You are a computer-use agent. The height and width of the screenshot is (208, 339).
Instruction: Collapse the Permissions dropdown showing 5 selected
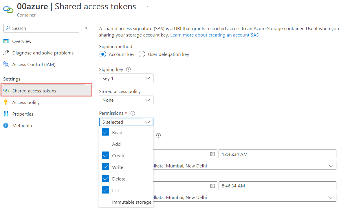126,122
